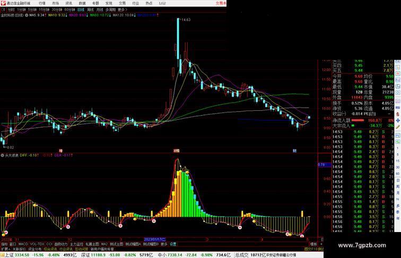Screen dimensions: 401x258
Task: Select the 月线 monthly period
Action: [x=100, y=10]
